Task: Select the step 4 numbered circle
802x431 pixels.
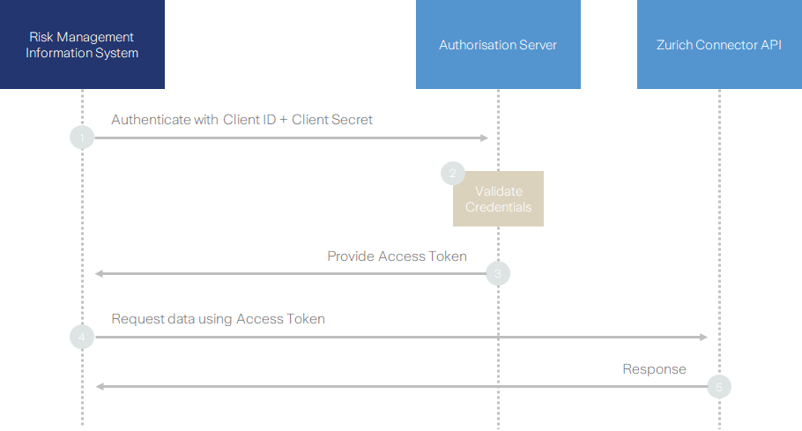Action: 82,338
